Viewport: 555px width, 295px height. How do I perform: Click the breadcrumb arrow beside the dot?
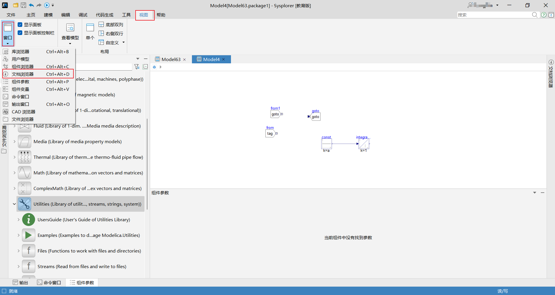[161, 67]
